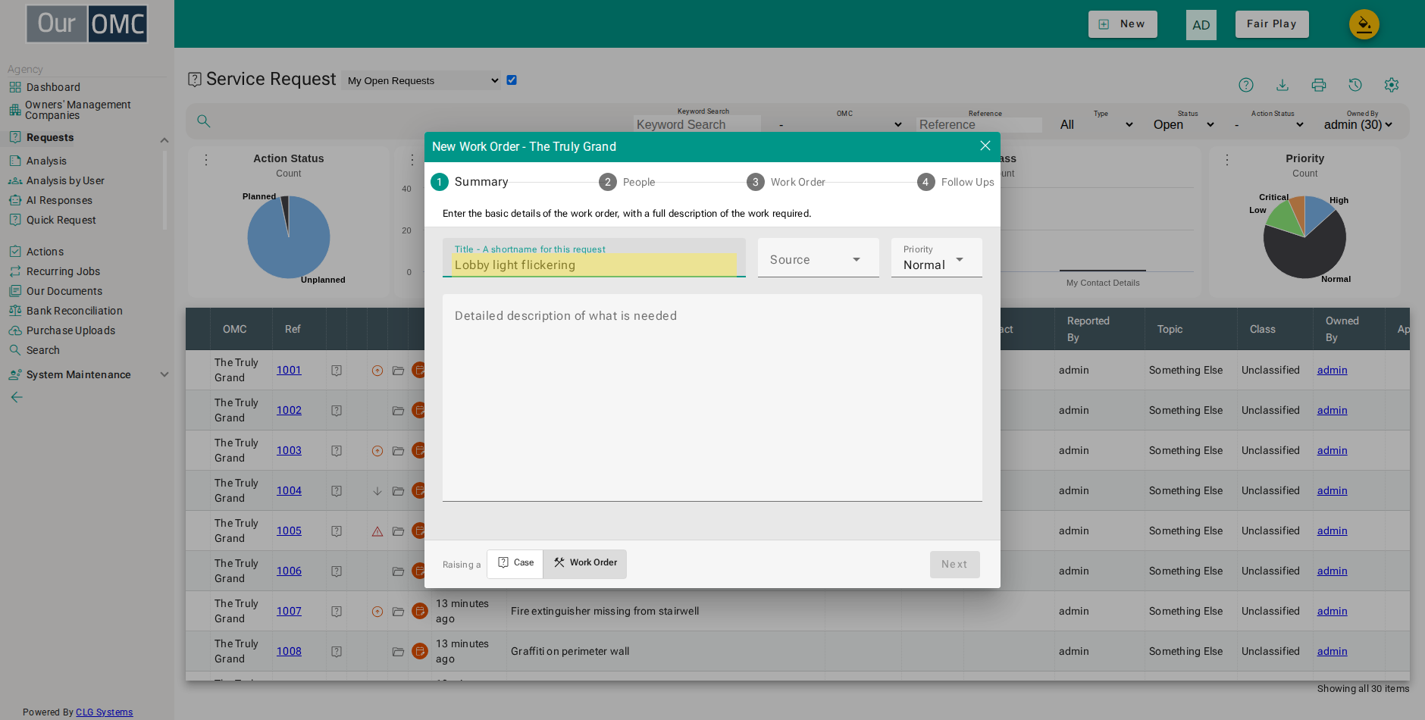Image resolution: width=1425 pixels, height=720 pixels.
Task: Go to the Work Order step
Action: click(786, 182)
